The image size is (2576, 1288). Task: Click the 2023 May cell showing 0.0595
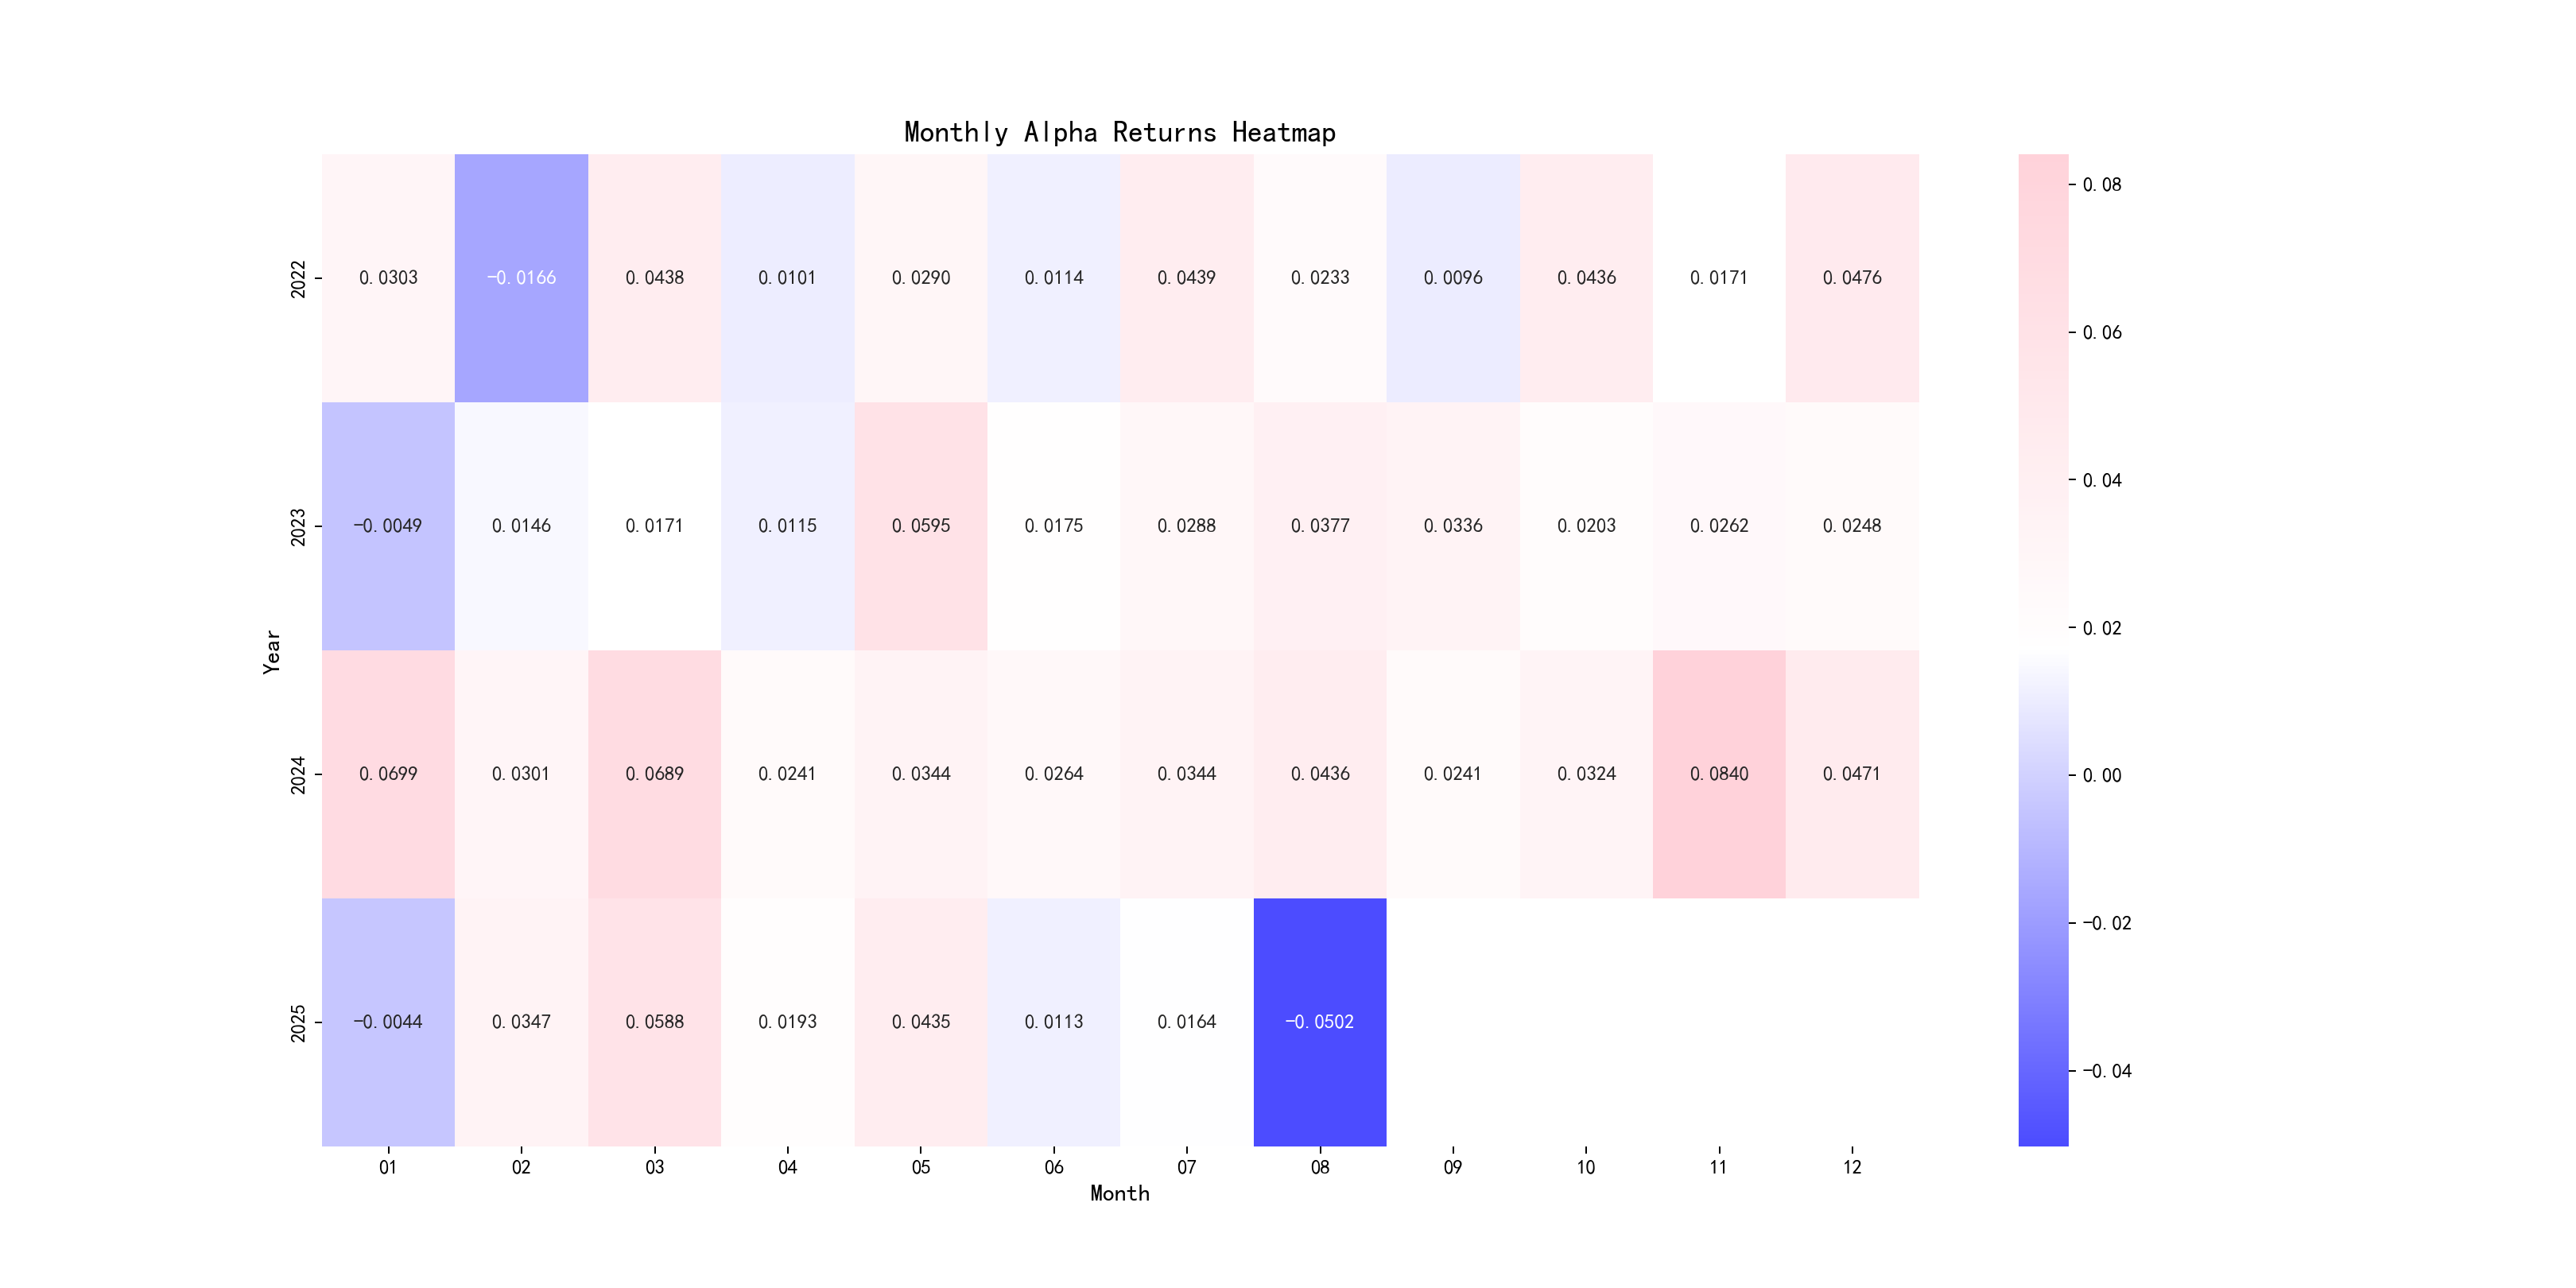click(920, 526)
